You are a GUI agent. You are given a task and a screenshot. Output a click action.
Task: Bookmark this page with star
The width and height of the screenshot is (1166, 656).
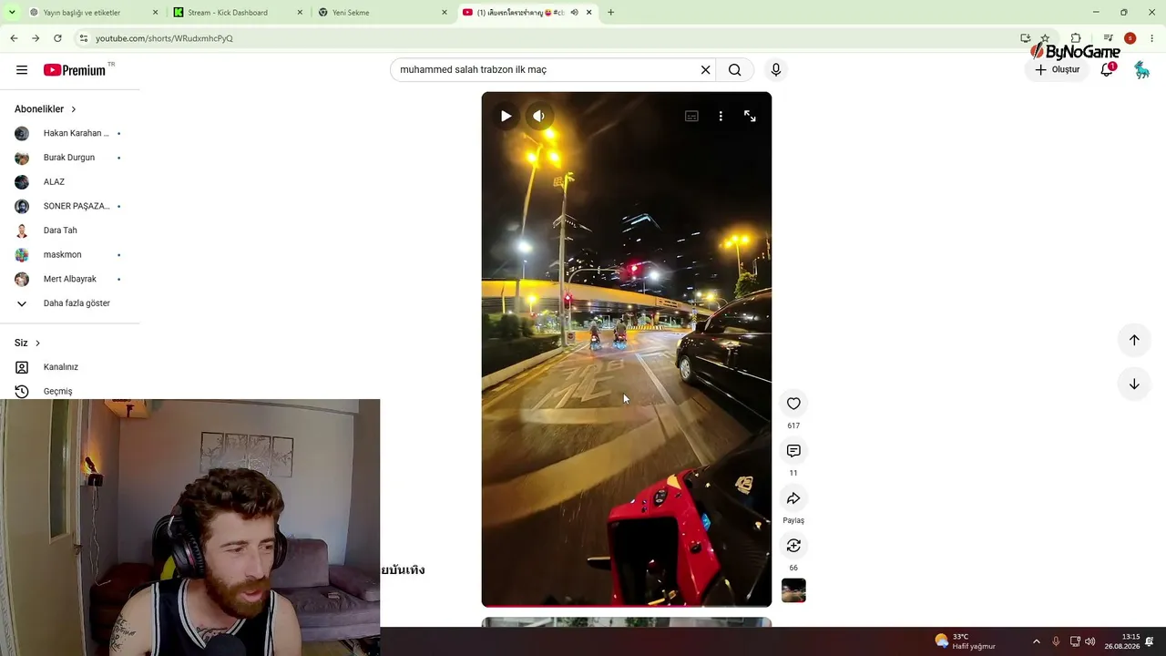(1045, 38)
